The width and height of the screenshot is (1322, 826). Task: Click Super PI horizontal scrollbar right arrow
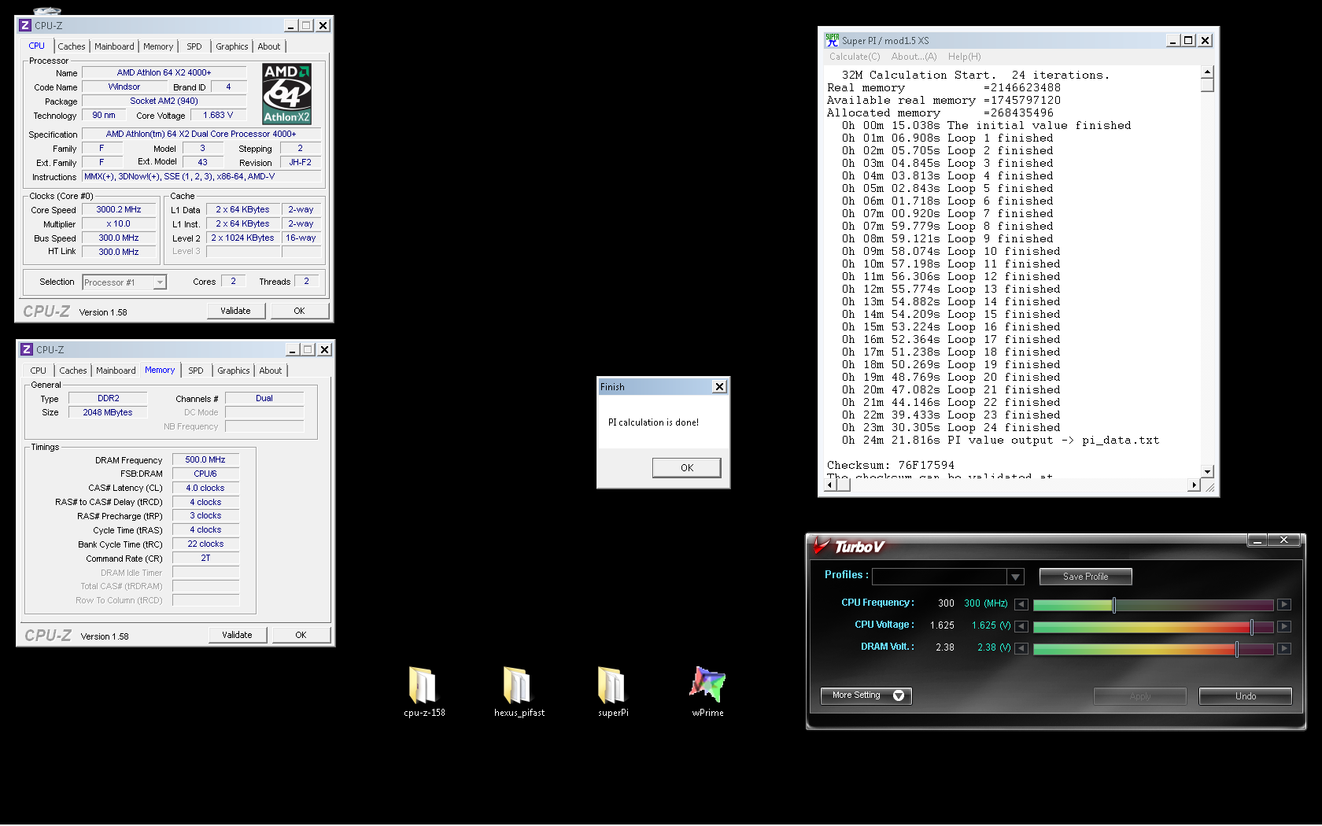click(x=1195, y=485)
